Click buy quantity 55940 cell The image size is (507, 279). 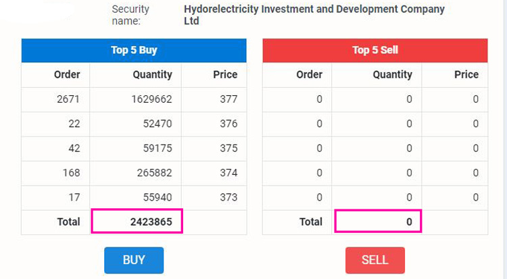click(155, 197)
